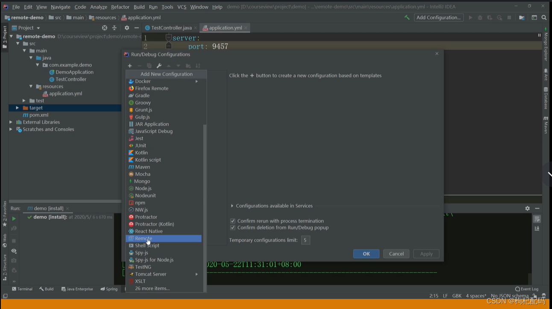The width and height of the screenshot is (552, 309).
Task: Select Firefox Remote configuration type
Action: 164,88
